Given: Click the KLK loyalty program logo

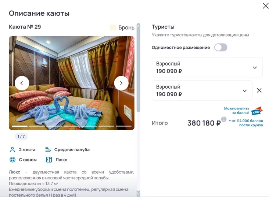Looking at the screenshot, I should coord(257,111).
